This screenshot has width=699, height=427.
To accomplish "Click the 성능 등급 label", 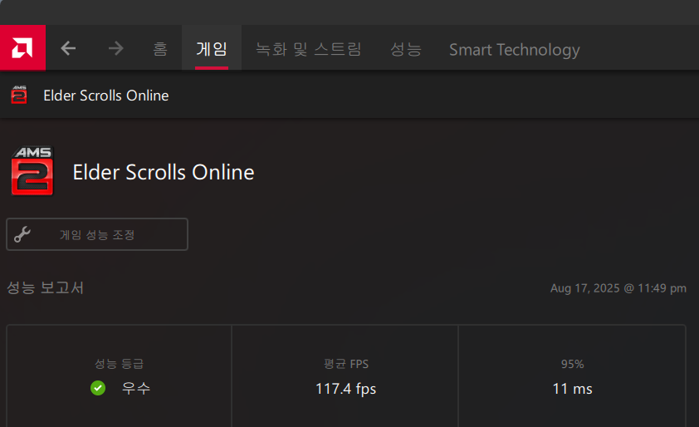I will point(119,364).
